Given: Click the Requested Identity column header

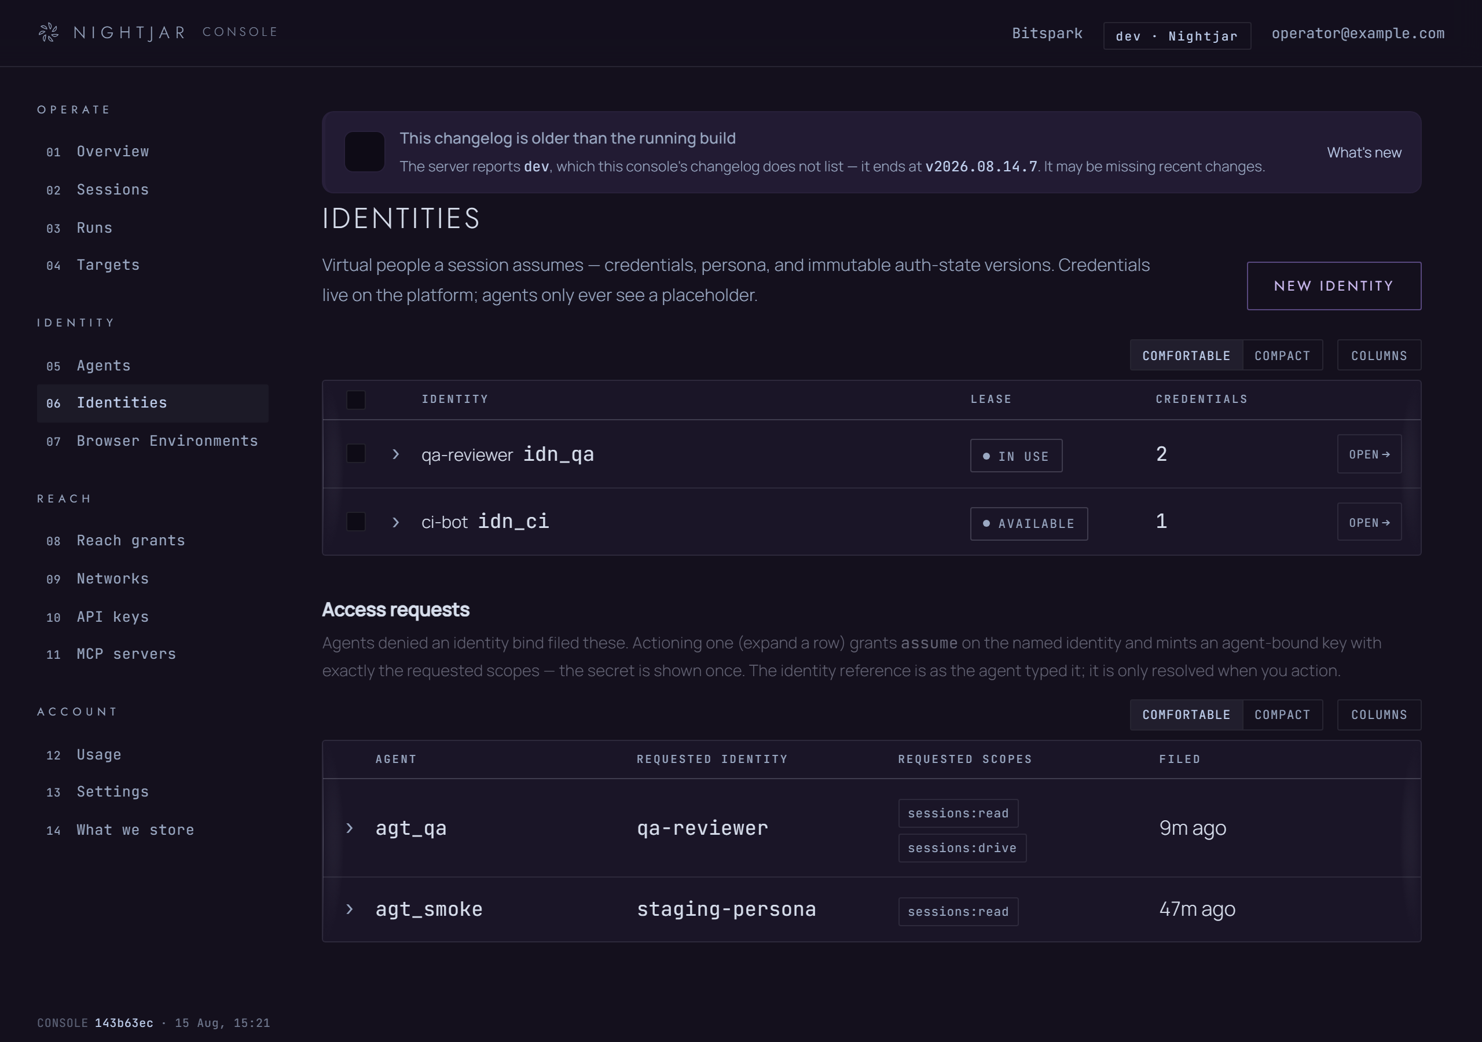Looking at the screenshot, I should pyautogui.click(x=712, y=760).
